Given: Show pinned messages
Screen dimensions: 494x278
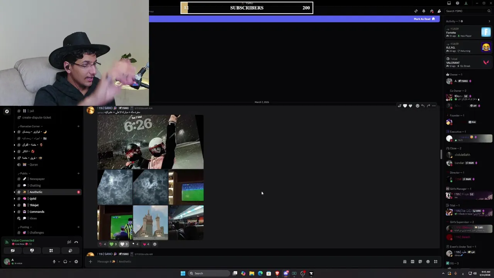Looking at the screenshot, I should click(x=431, y=11).
